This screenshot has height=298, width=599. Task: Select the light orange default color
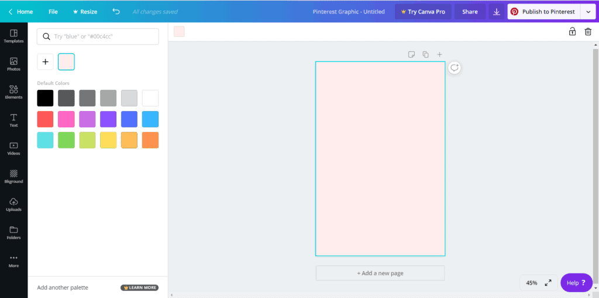[129, 140]
